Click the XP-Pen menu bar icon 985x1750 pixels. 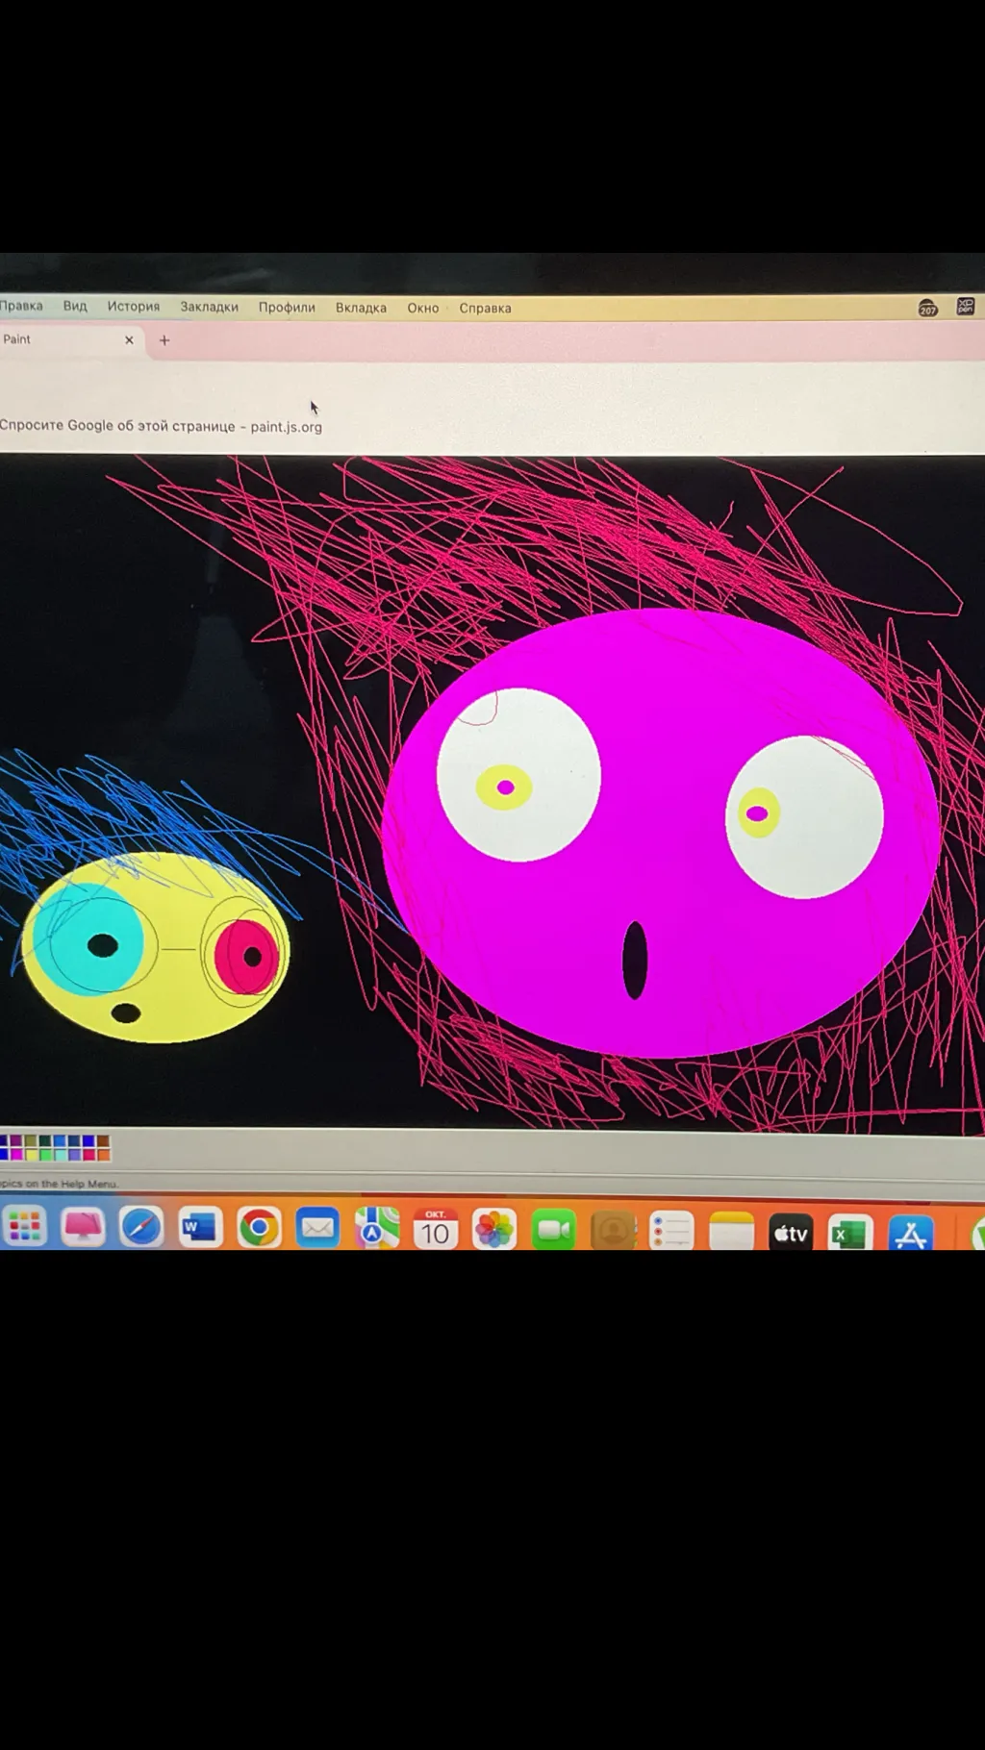click(x=965, y=307)
